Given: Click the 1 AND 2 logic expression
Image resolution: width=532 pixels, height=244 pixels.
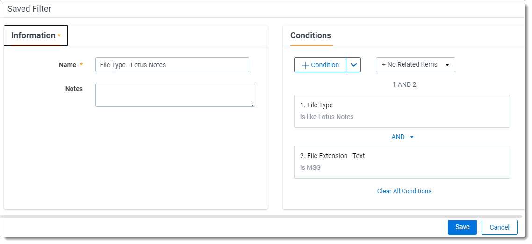Looking at the screenshot, I should pos(404,85).
